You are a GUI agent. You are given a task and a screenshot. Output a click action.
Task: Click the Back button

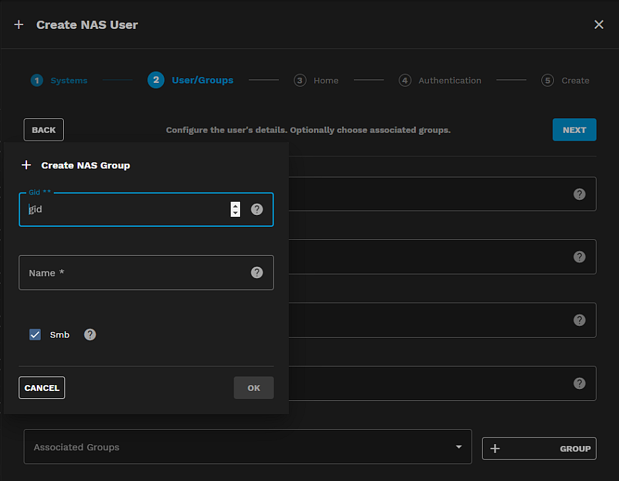43,129
